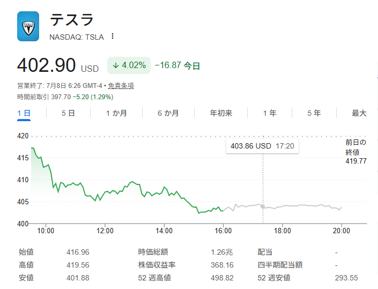Select the 年初来 year-to-date tab
Viewport: 378px width, 289px height.
click(x=221, y=113)
